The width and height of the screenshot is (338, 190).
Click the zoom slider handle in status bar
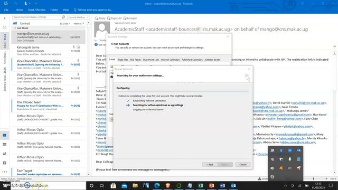click(x=314, y=179)
